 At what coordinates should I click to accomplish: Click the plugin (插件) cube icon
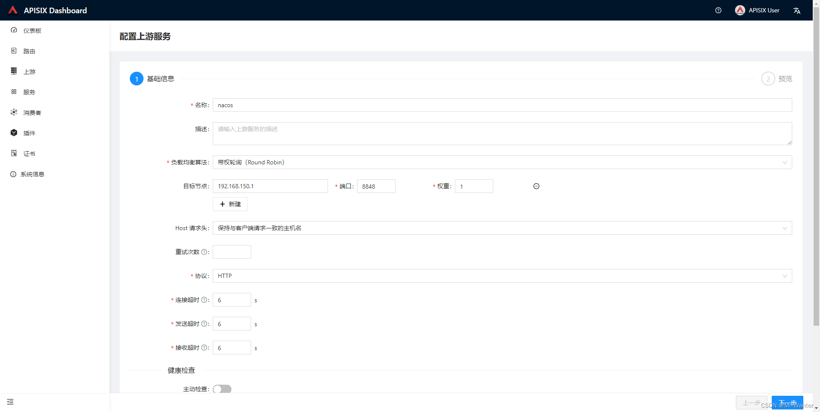(14, 133)
